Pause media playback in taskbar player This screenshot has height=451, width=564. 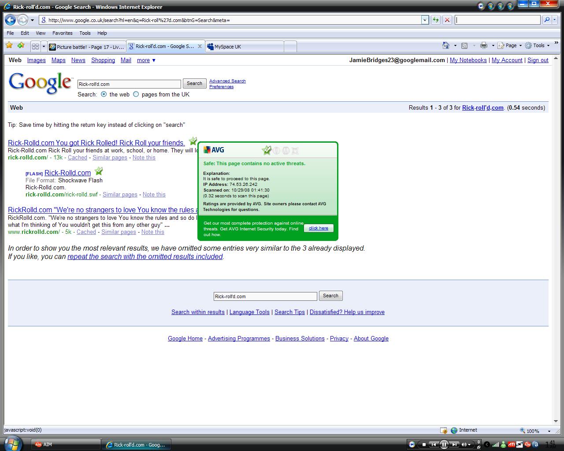click(444, 444)
